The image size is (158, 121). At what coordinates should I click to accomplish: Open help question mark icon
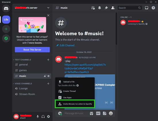pyautogui.click(x=153, y=8)
